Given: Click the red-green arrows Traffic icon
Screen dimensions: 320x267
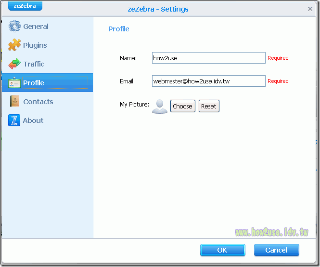Looking at the screenshot, I should click(x=14, y=64).
